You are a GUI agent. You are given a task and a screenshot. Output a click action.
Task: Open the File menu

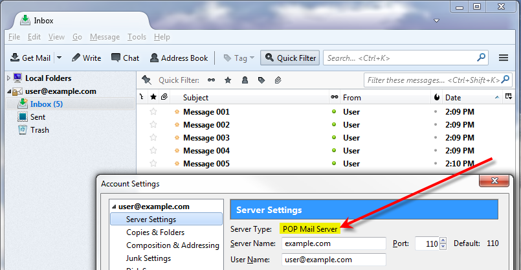(x=14, y=37)
